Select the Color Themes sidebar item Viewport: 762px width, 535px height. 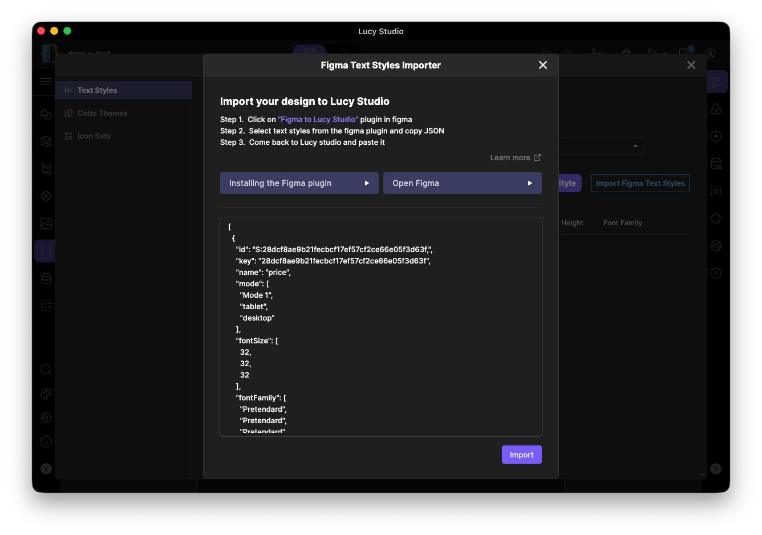[124, 113]
